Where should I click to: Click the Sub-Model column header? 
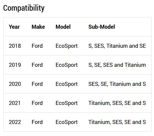102,27
